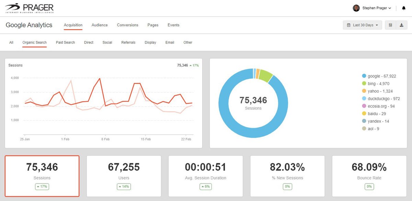Click the download report icon
Image resolution: width=412 pixels, height=201 pixels.
click(x=402, y=25)
